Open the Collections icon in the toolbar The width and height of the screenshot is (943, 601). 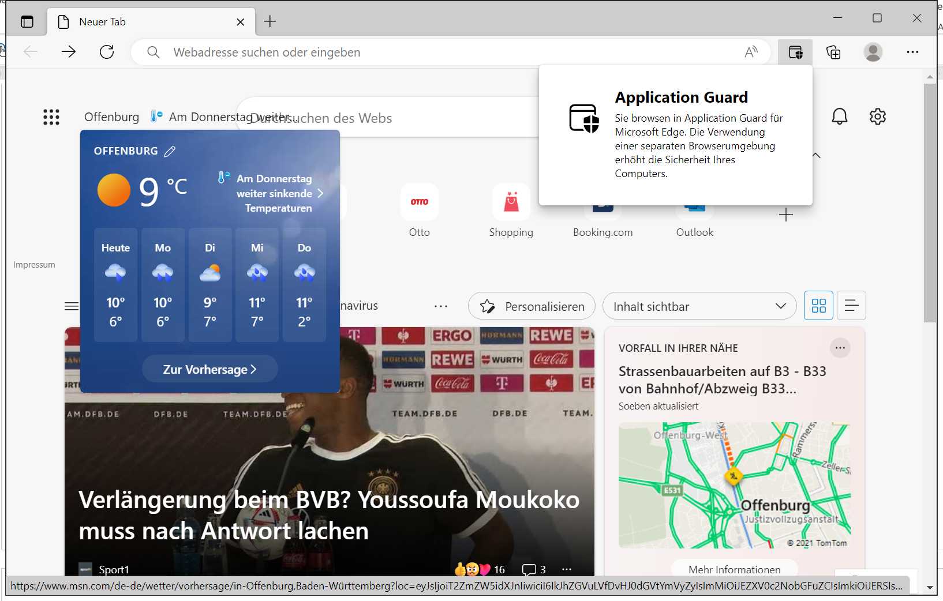coord(833,52)
